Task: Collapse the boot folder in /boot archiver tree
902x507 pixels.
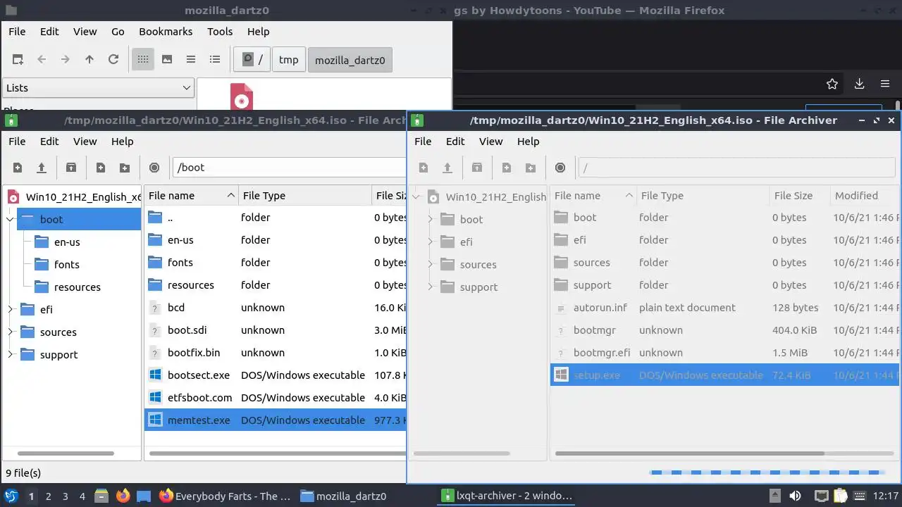Action: 11,219
